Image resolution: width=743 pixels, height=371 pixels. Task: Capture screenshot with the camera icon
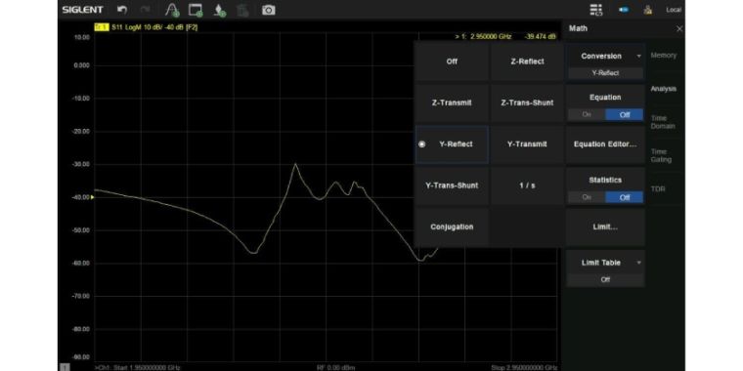(269, 10)
